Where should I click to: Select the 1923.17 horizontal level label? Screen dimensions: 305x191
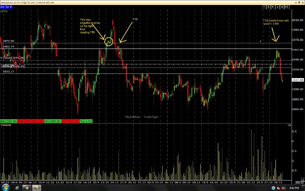(8, 72)
